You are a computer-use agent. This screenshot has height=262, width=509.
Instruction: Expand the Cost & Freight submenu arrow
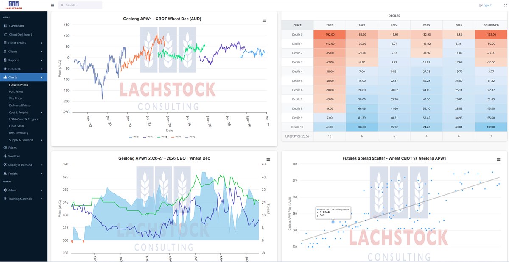(x=42, y=113)
